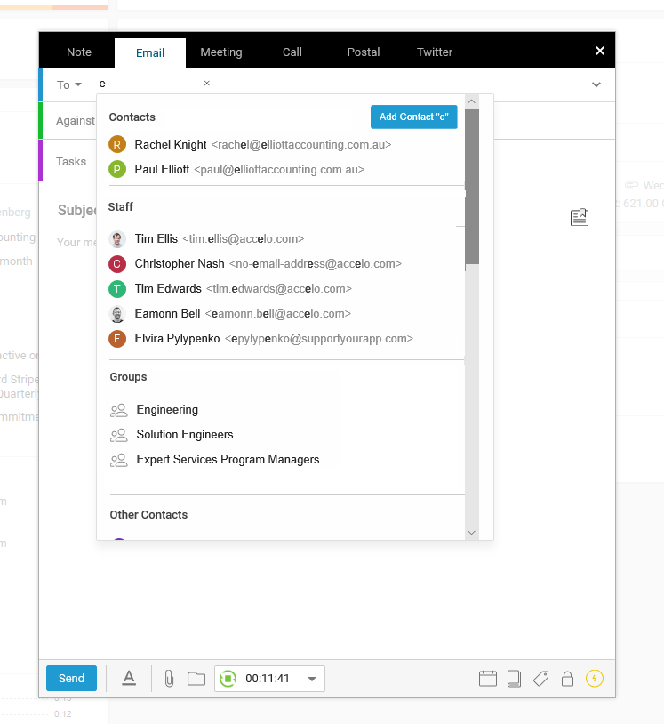Open the email template icon

[579, 217]
